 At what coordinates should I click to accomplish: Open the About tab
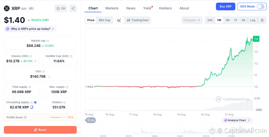184,8
